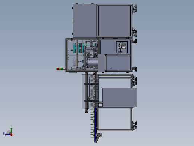Select the red-yellow-green signal tower light
194x146 pixels.
coord(60,69)
